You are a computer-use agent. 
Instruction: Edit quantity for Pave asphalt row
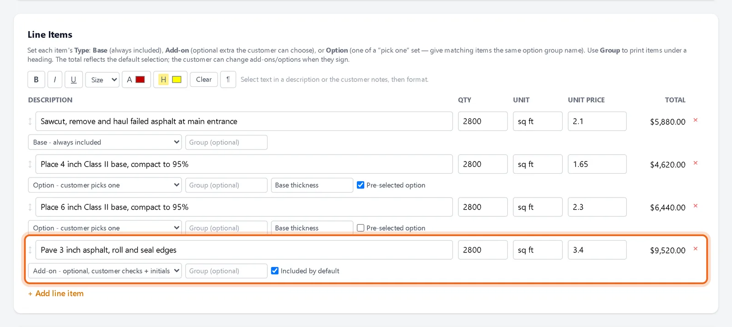click(x=483, y=250)
